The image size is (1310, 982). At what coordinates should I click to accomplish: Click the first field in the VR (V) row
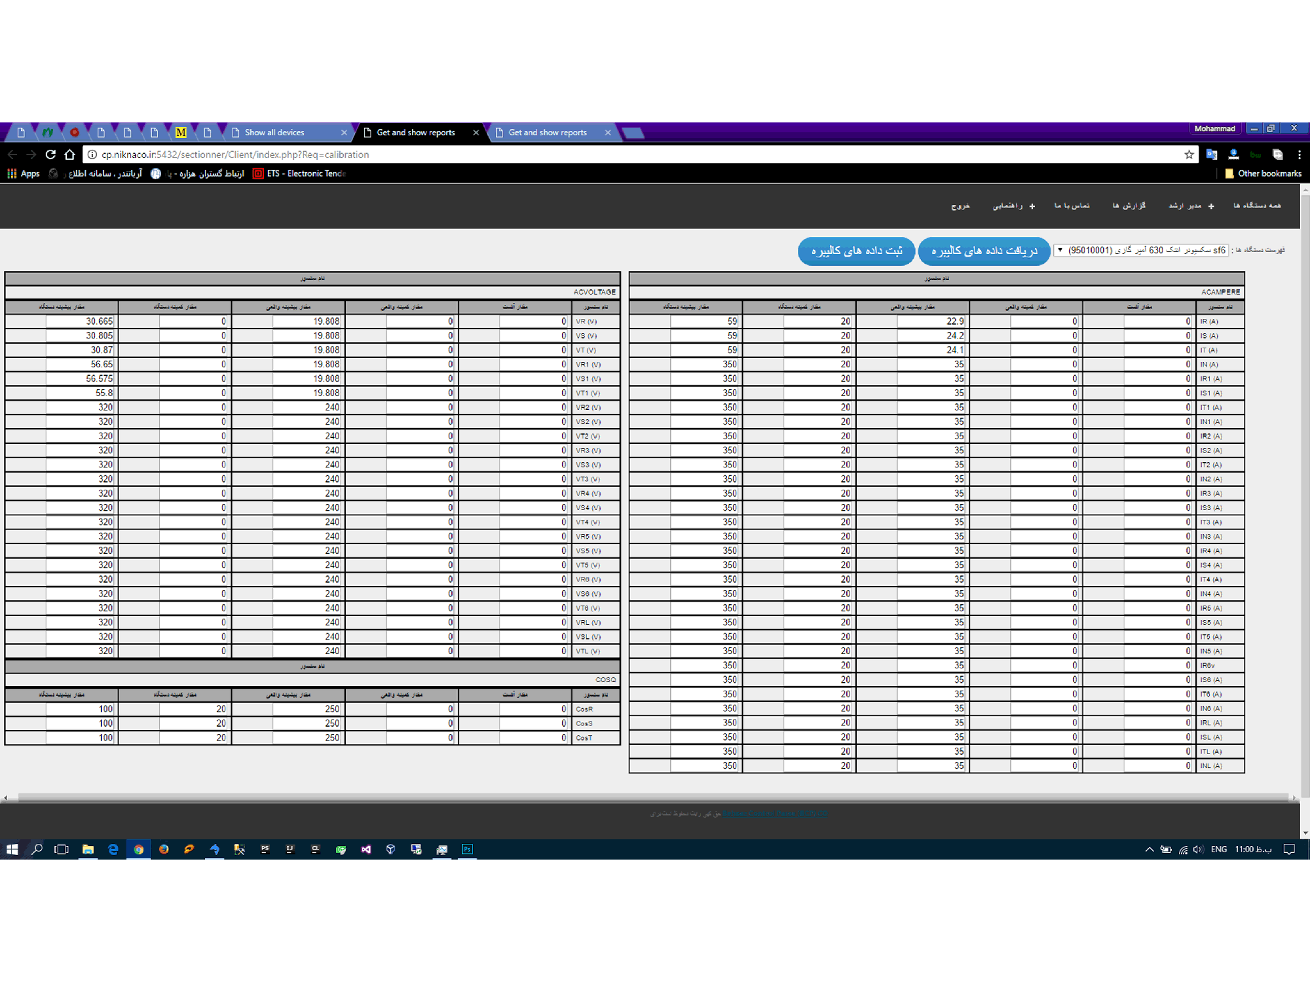point(533,321)
